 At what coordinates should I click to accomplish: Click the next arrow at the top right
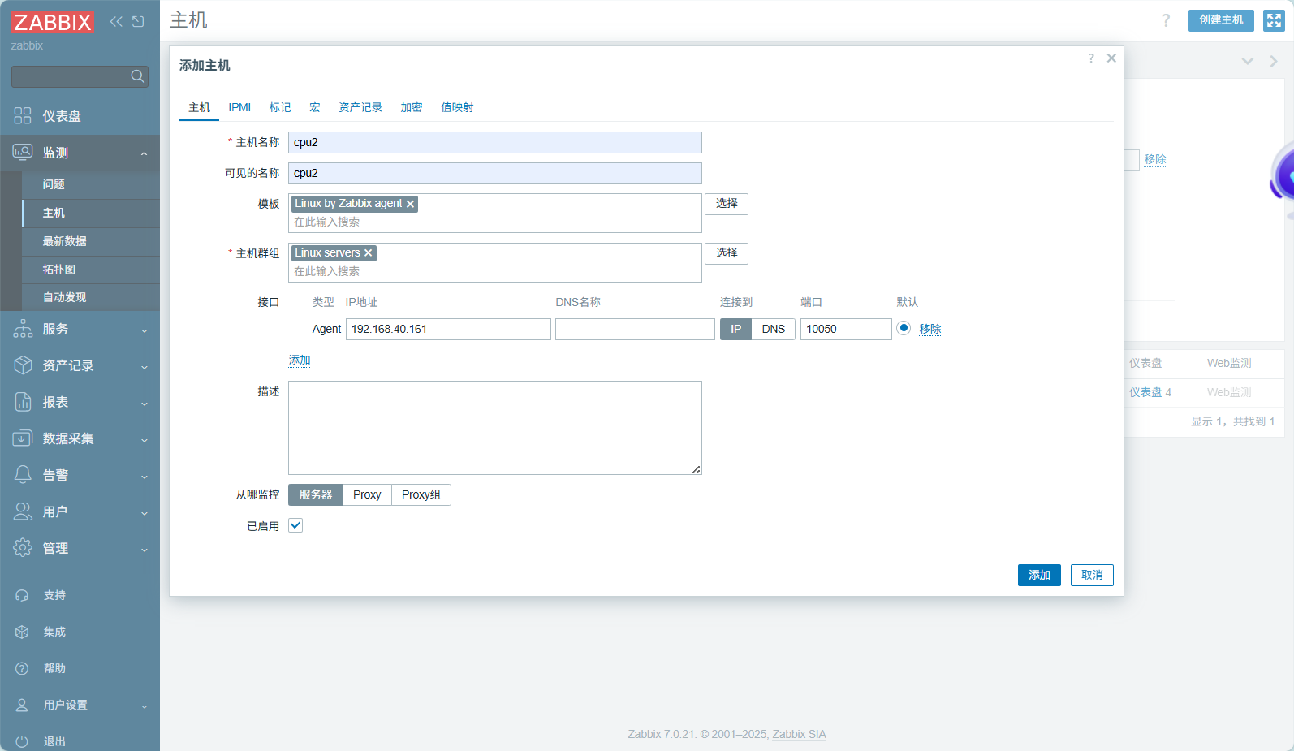coord(1273,61)
